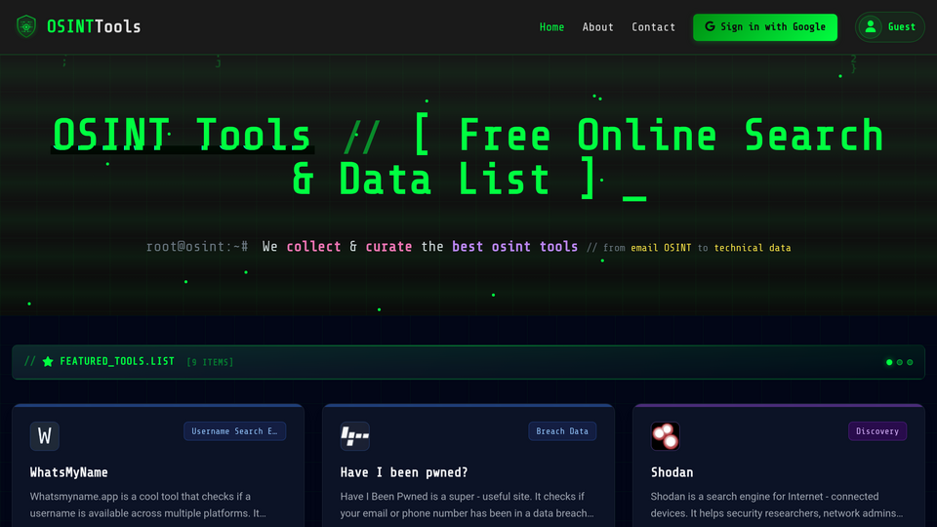Select the second carousel dot indicator
Image resolution: width=937 pixels, height=527 pixels.
coord(899,362)
